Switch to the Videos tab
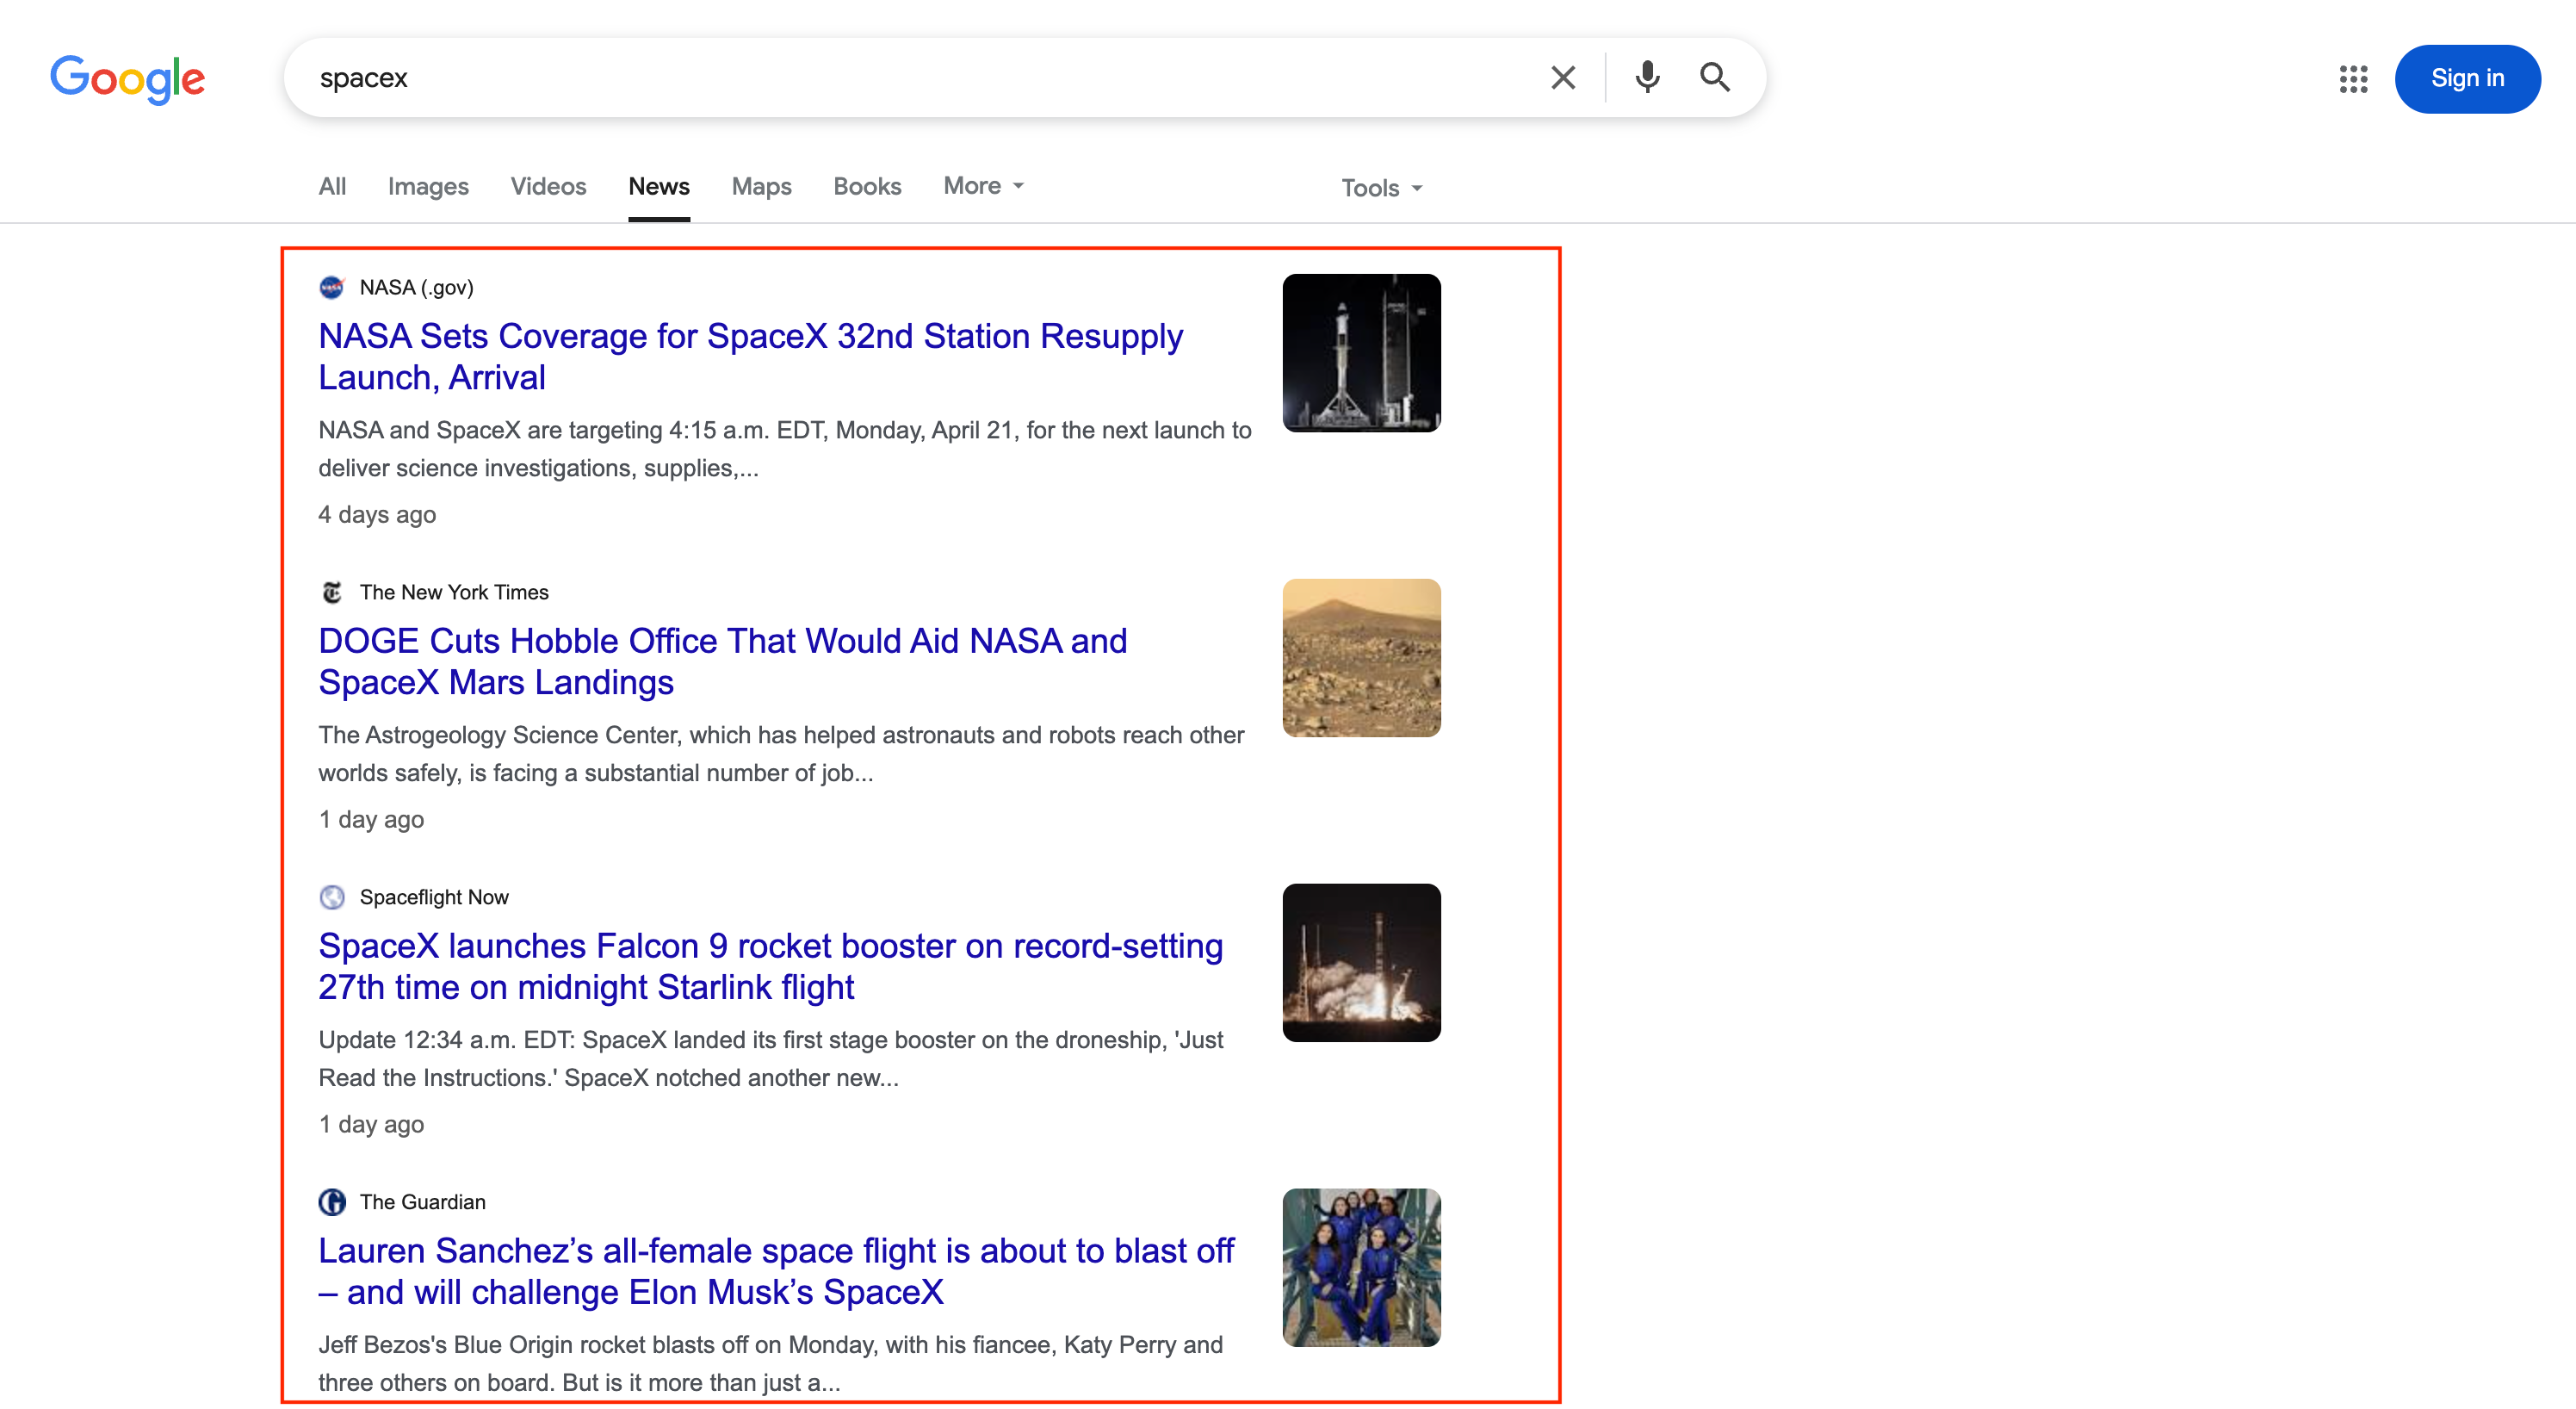This screenshot has width=2576, height=1409. pos(548,187)
